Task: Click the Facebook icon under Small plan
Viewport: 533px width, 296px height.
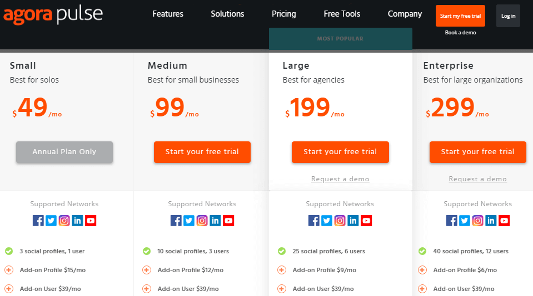Action: tap(38, 221)
